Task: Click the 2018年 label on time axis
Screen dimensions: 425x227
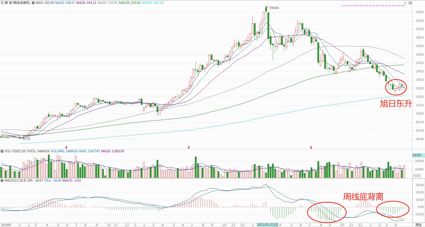Action: pyautogui.click(x=6, y=225)
